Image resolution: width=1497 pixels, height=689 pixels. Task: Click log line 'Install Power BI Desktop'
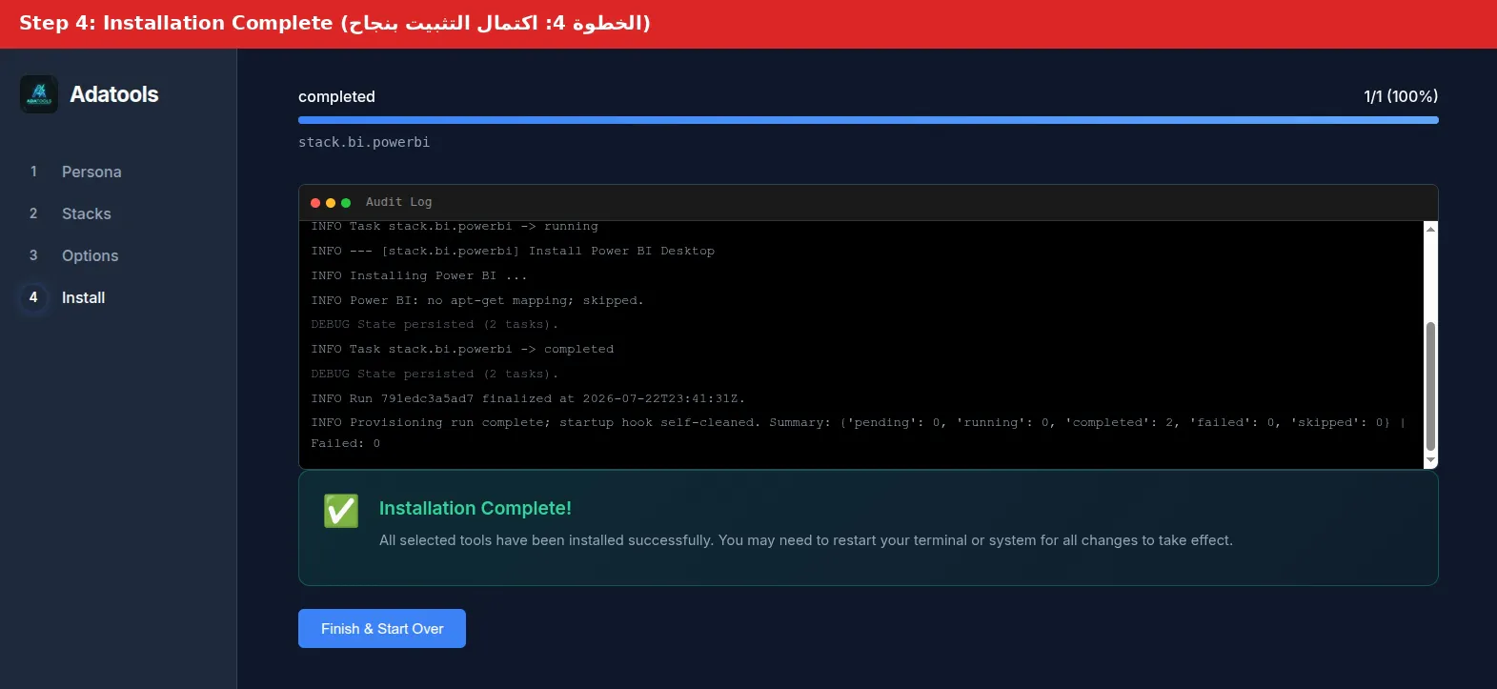click(x=513, y=251)
